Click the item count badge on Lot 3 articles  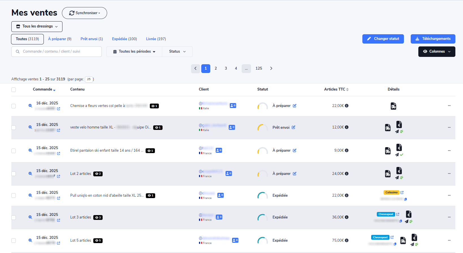click(x=98, y=217)
